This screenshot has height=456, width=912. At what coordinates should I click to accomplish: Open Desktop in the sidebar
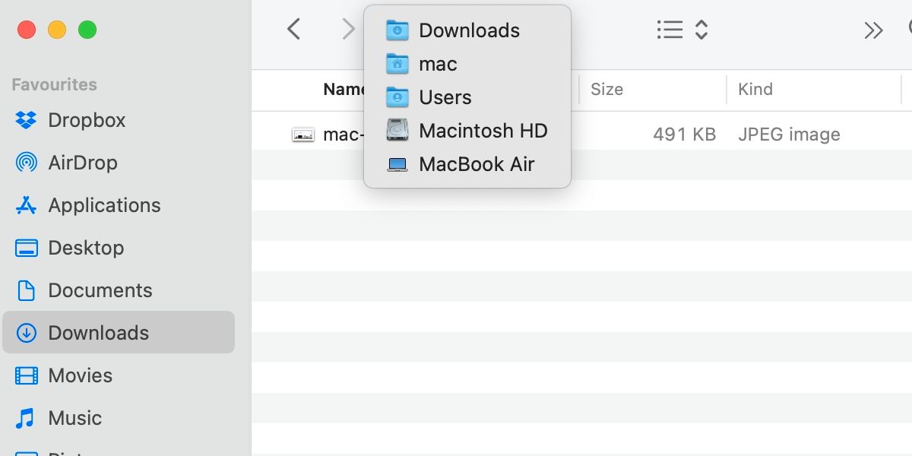point(118,248)
